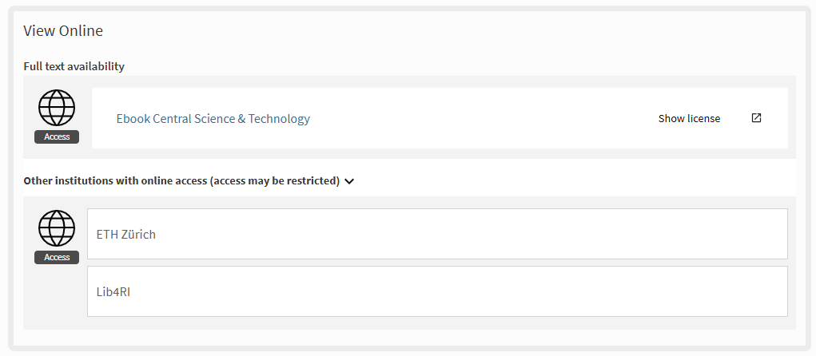Select the ETH Zürich institution entry

[436, 234]
